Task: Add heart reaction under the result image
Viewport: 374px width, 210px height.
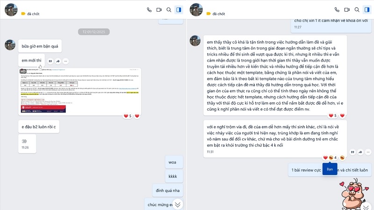Action: pos(137,116)
